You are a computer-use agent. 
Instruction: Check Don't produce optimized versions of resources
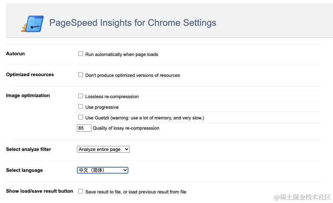[81, 75]
